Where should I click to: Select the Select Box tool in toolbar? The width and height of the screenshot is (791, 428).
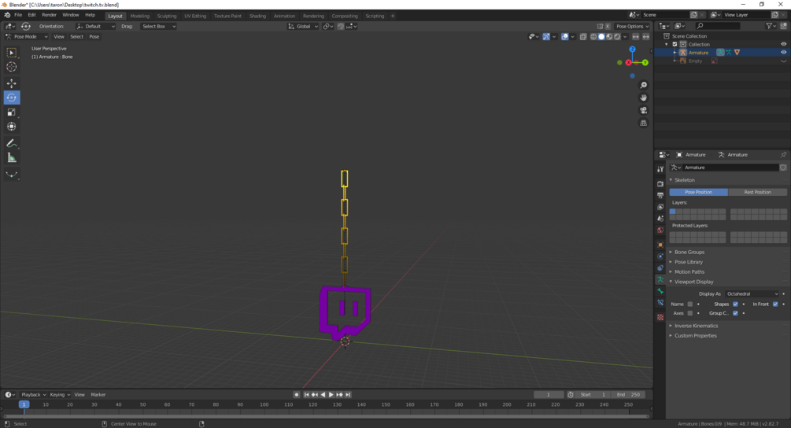[x=12, y=53]
